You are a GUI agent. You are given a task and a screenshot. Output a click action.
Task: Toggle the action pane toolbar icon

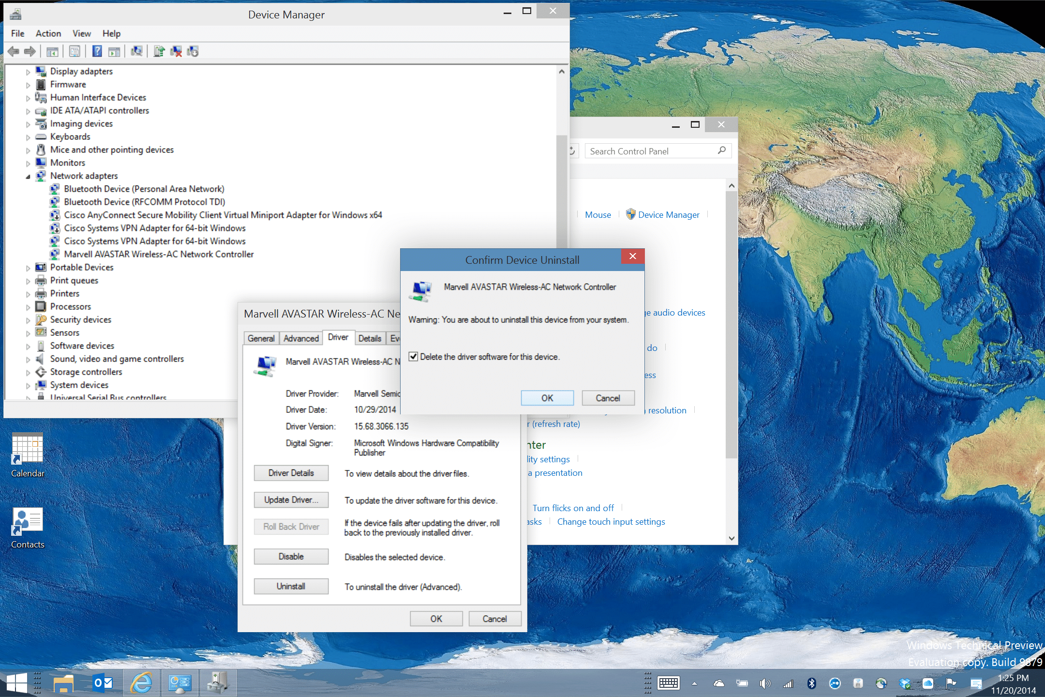point(114,51)
